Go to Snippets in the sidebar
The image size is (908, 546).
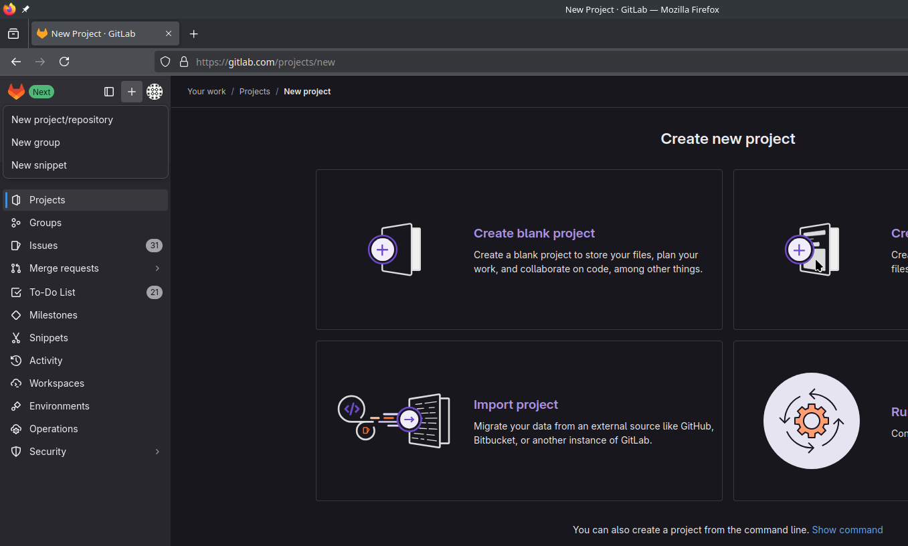49,338
